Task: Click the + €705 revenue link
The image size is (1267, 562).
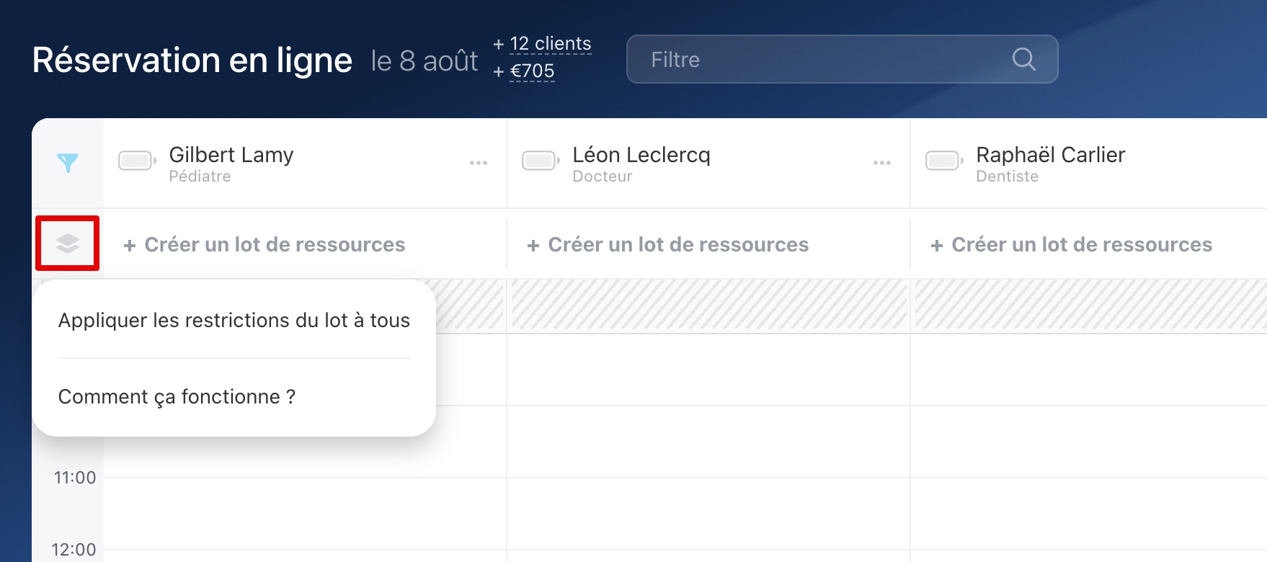Action: coord(532,71)
